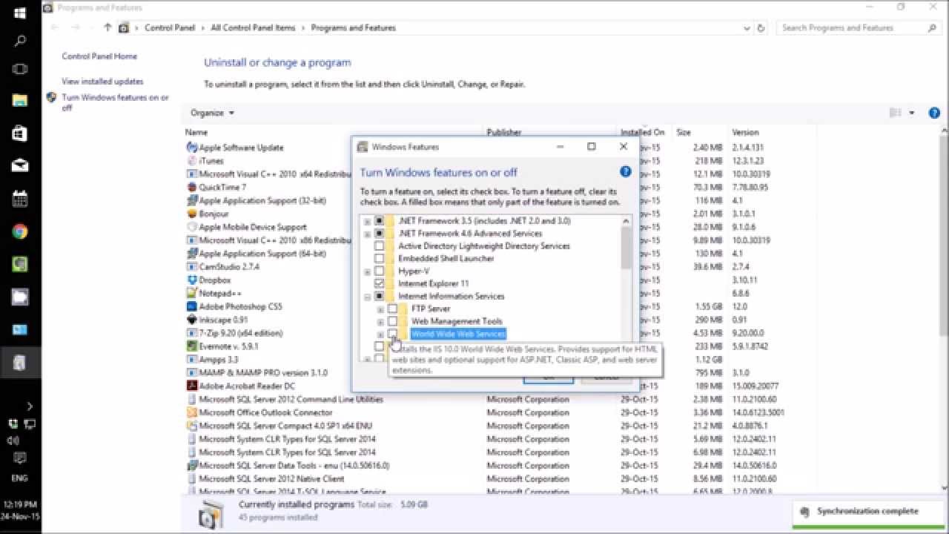The height and width of the screenshot is (534, 949).
Task: Click Programs and Features breadcrumb
Action: point(354,27)
